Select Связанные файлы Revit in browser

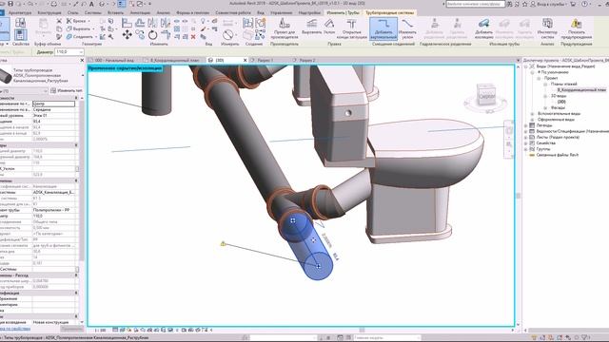[558, 155]
